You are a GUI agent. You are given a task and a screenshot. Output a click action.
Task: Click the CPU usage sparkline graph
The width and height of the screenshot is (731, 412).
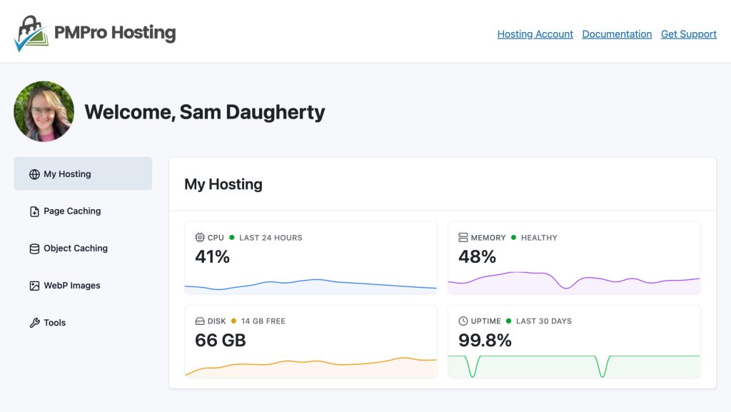[311, 287]
